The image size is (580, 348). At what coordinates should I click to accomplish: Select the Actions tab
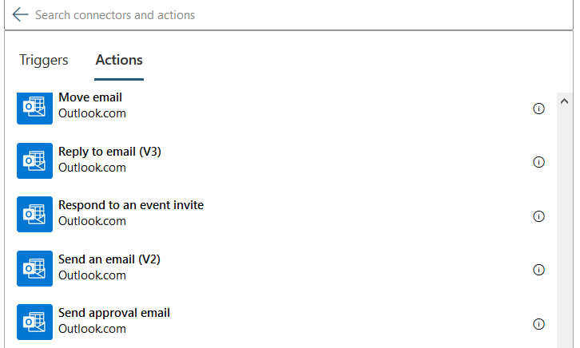pos(119,61)
